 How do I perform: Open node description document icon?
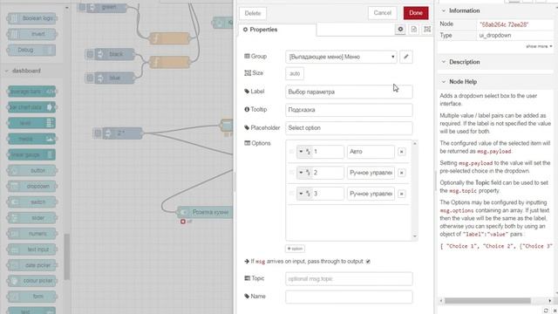414,30
